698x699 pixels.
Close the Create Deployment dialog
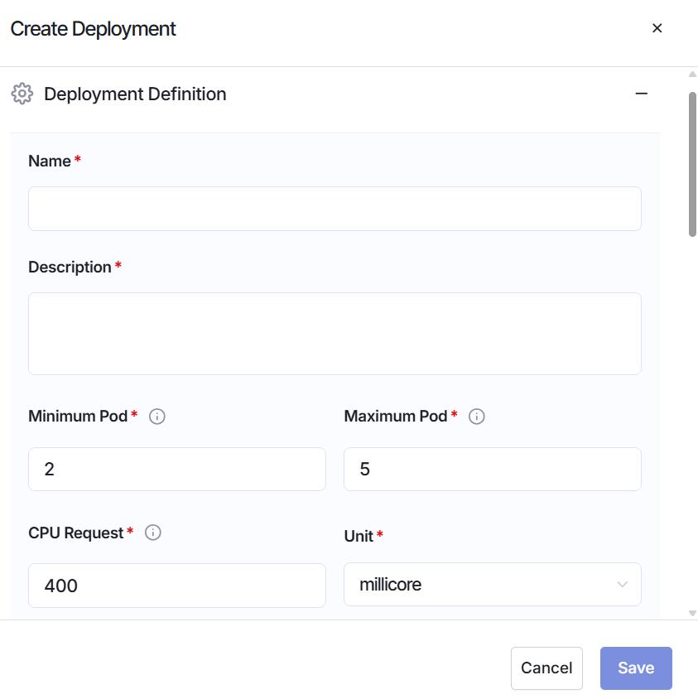[x=657, y=28]
